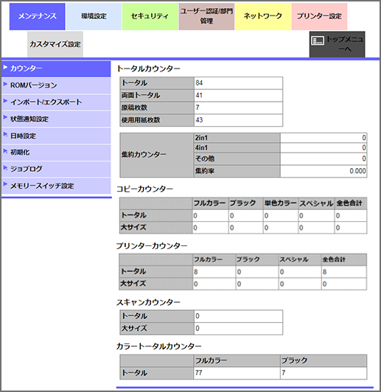Viewport: 381px width, 392px height.
Task: Switch to the 環境設定 tab
Action: (x=94, y=16)
